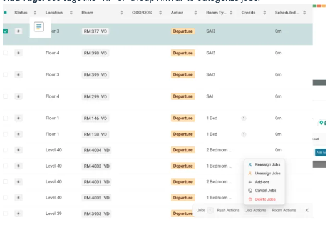The height and width of the screenshot is (232, 330).
Task: Uncheck the RM 377 row checkbox
Action: (6, 31)
